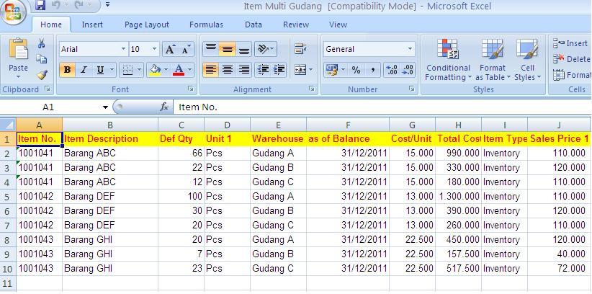Decrease cell indent
The image size is (592, 294).
point(263,70)
